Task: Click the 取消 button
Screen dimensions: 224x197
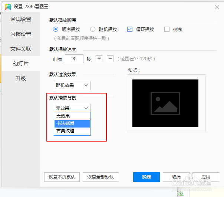Action: 176,177
